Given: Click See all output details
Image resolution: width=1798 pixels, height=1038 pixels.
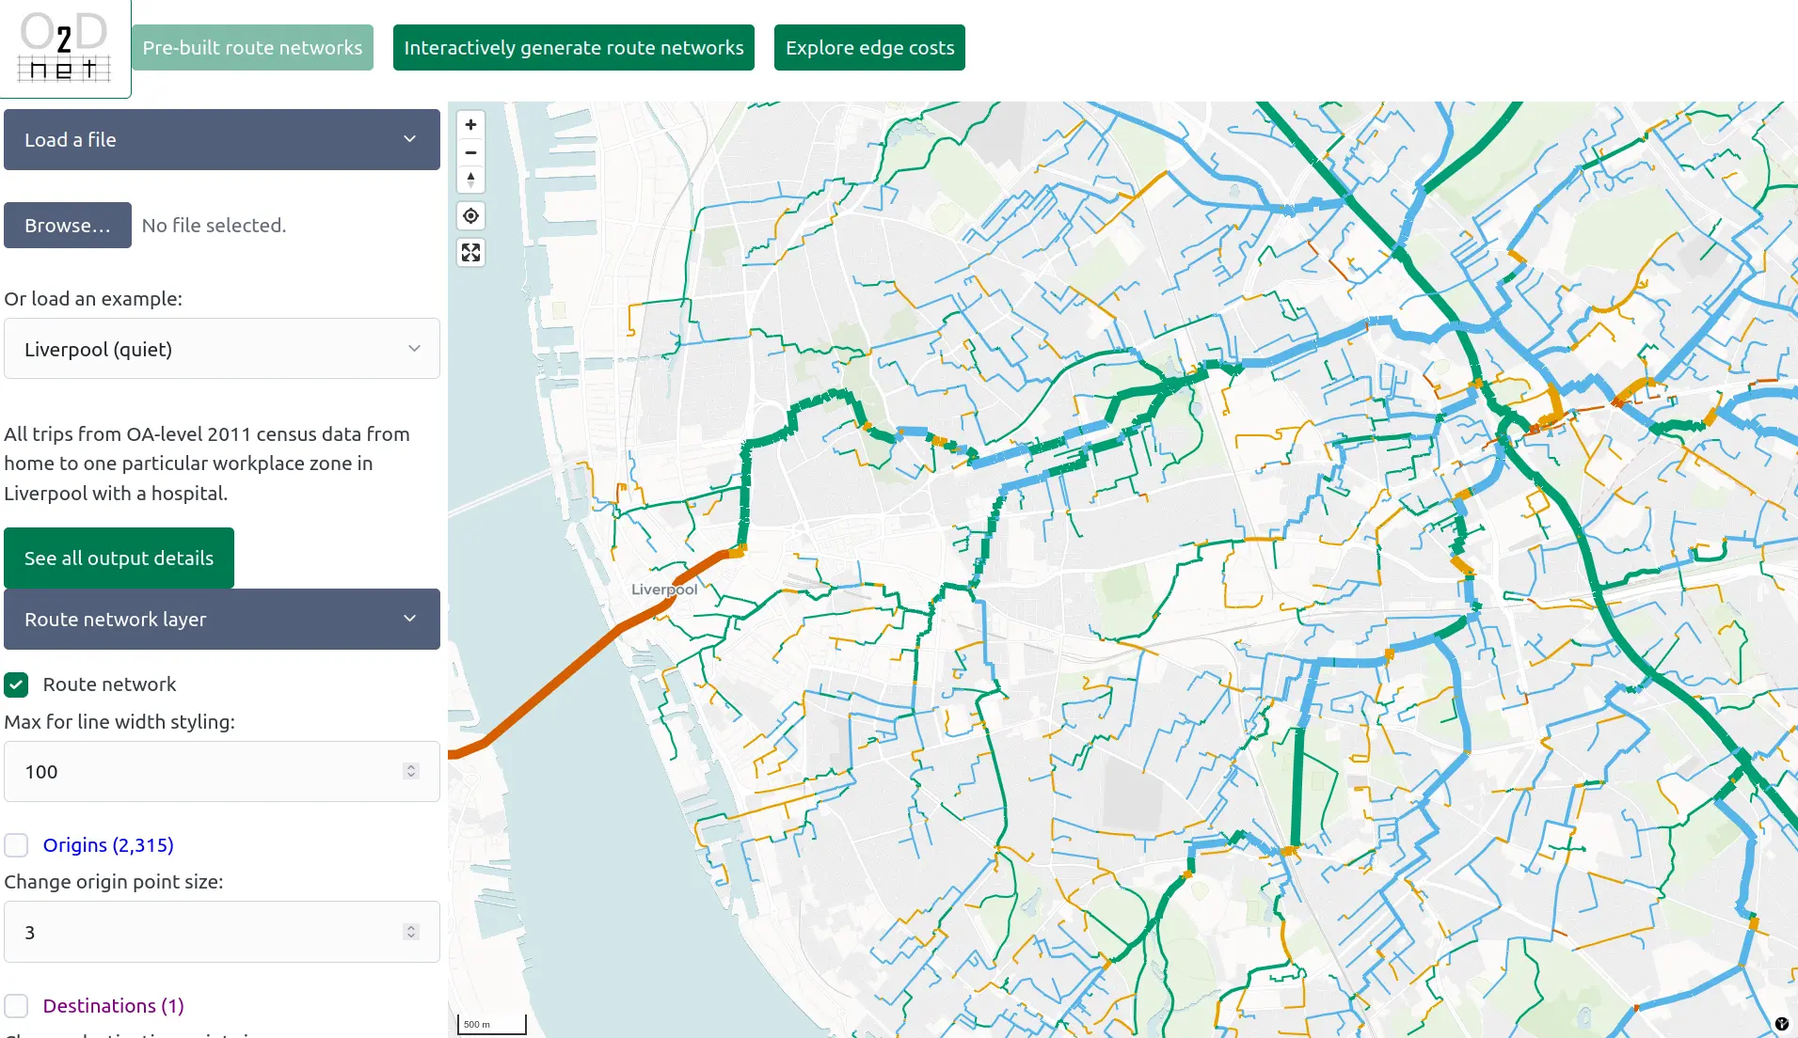Looking at the screenshot, I should click(x=119, y=558).
